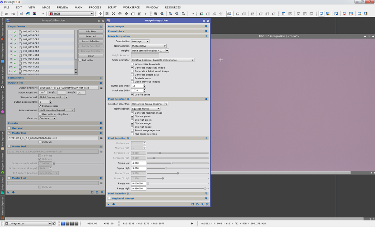This screenshot has width=375, height=227.
Task: Open the Rejection algorithm dropdown
Action: pos(150,104)
